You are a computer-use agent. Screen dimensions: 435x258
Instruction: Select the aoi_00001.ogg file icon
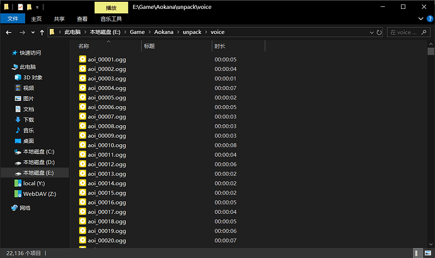pos(83,59)
